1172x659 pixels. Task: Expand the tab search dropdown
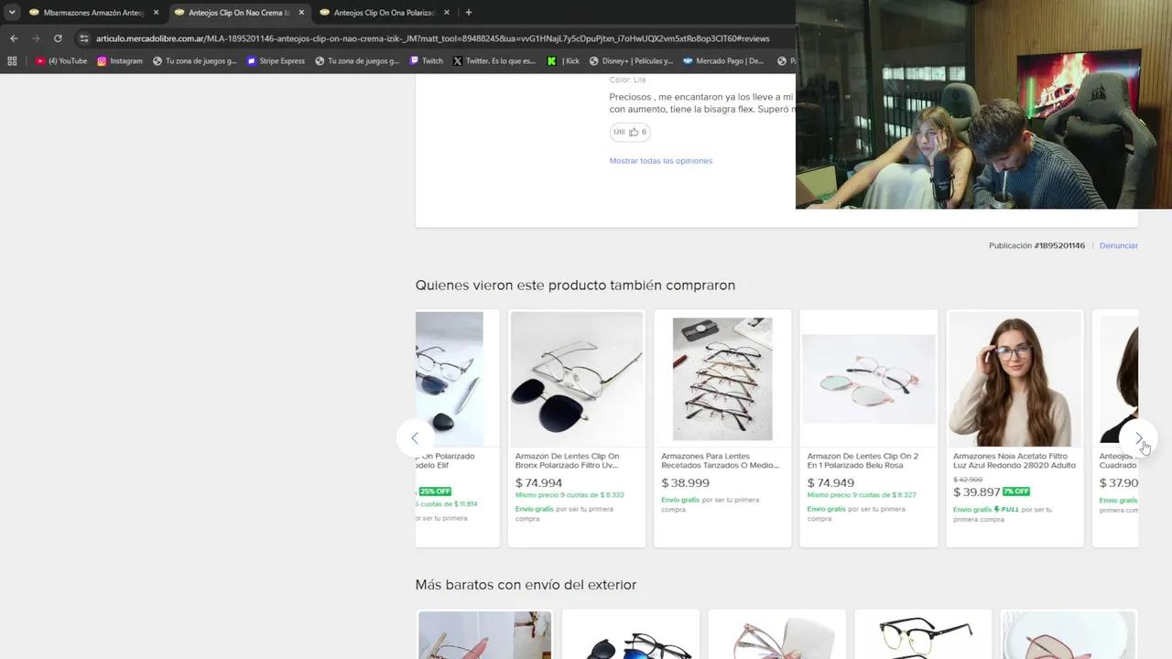pos(12,13)
